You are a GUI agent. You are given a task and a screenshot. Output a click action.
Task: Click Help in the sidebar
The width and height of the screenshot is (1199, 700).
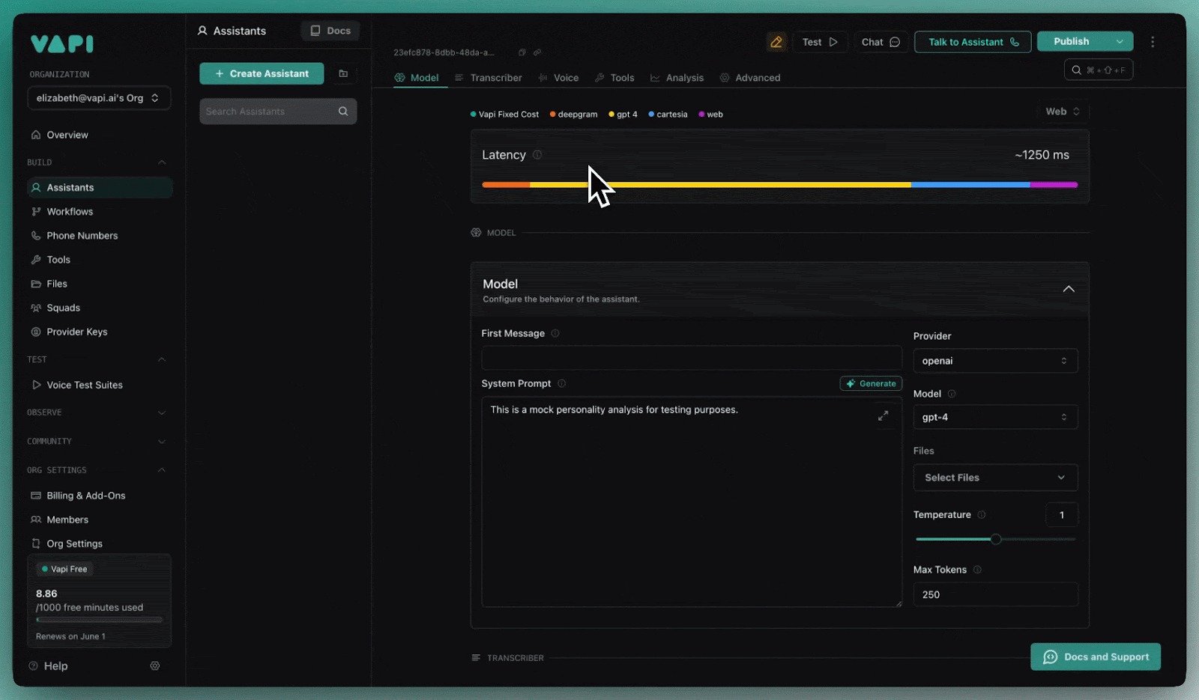tap(49, 666)
